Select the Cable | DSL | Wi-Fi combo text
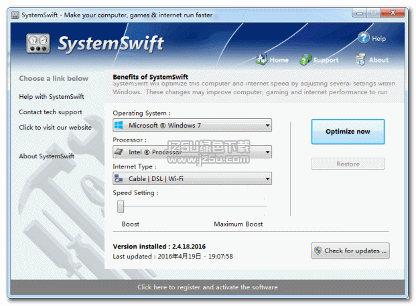This screenshot has width=416, height=306. tap(156, 178)
